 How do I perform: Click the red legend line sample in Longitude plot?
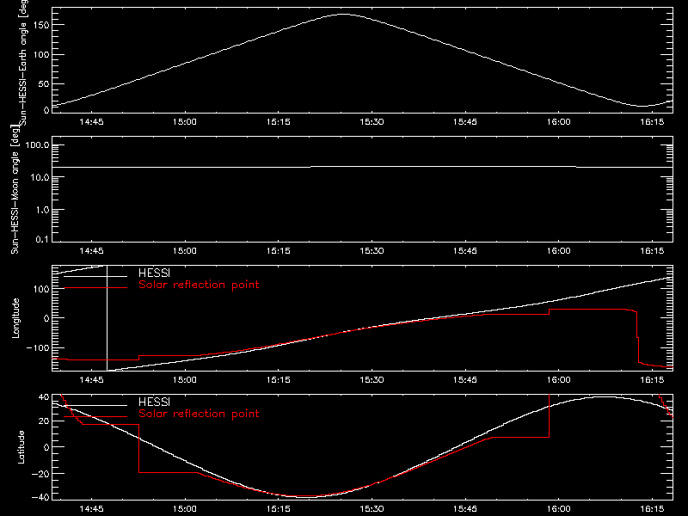95,288
